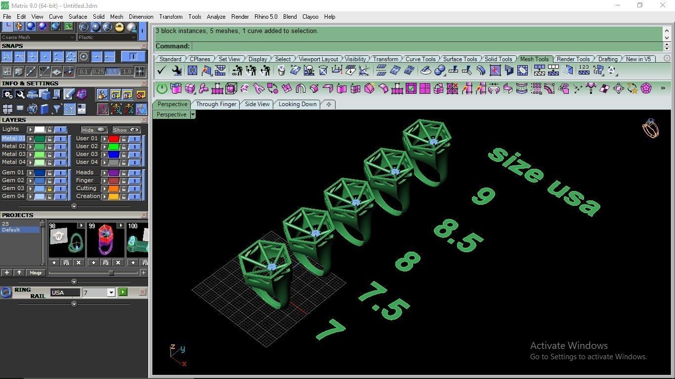675x379 pixels.
Task: Click the funnel filter icon
Action: point(57,109)
